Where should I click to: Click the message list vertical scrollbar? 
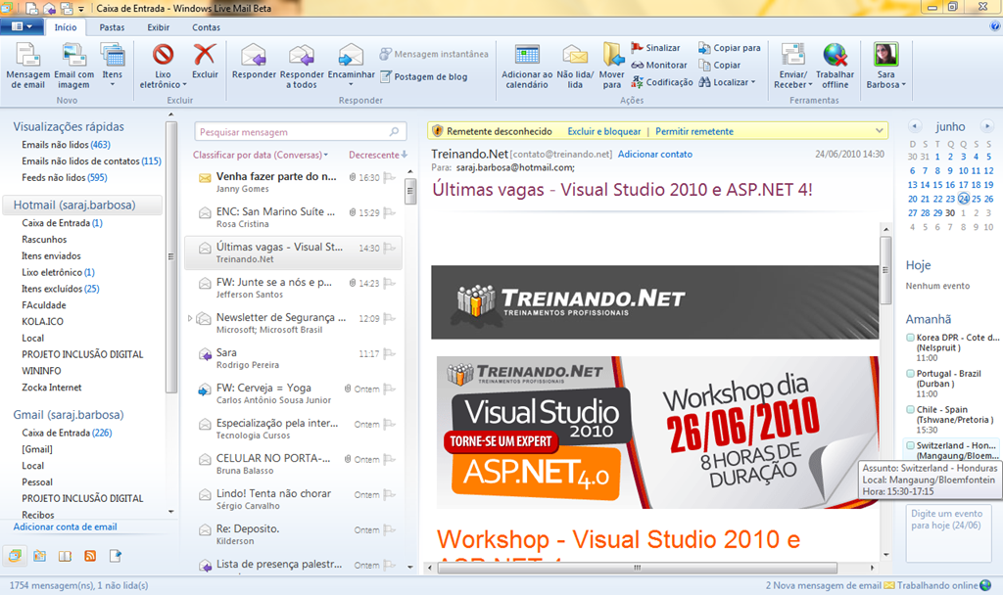point(410,372)
